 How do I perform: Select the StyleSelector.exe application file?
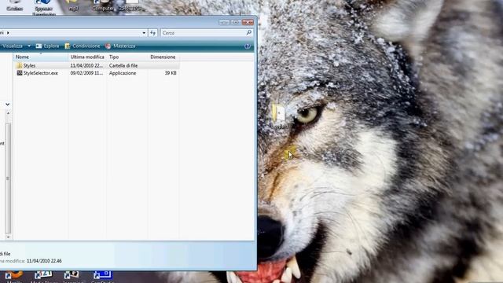tap(37, 73)
